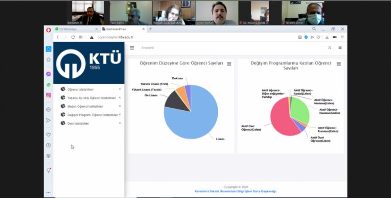Toggle the dashboard hamburger menu
Screen dimensions: 392x198
132,48
